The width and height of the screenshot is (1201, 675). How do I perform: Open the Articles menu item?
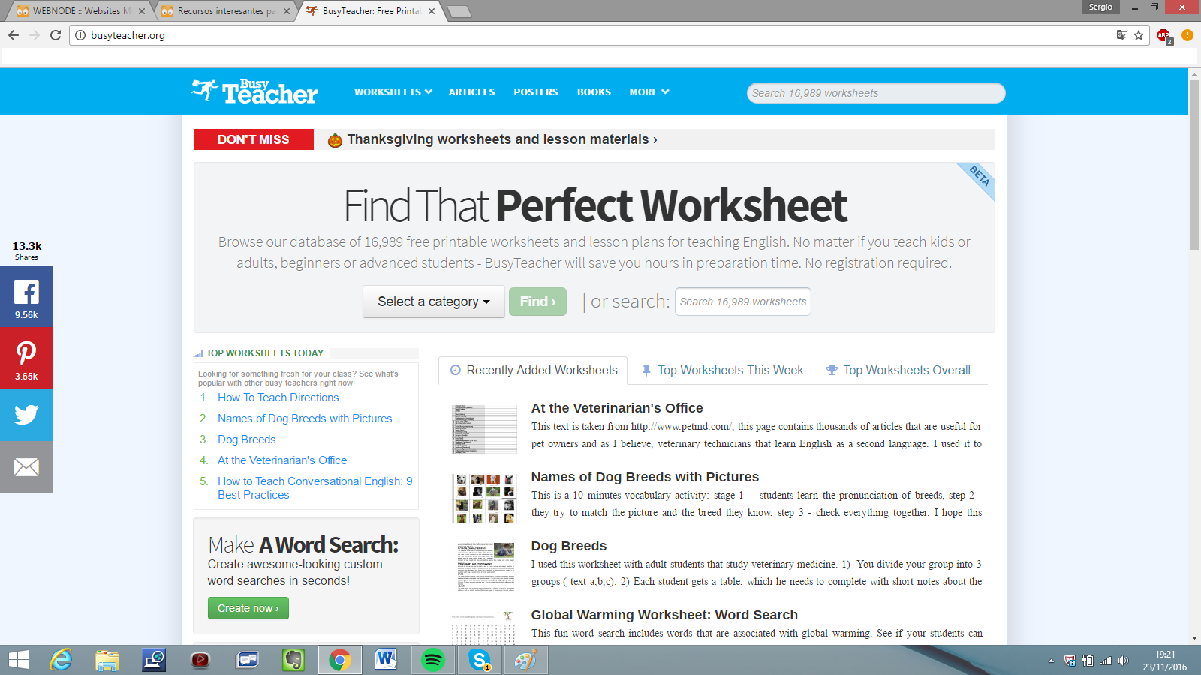point(471,92)
